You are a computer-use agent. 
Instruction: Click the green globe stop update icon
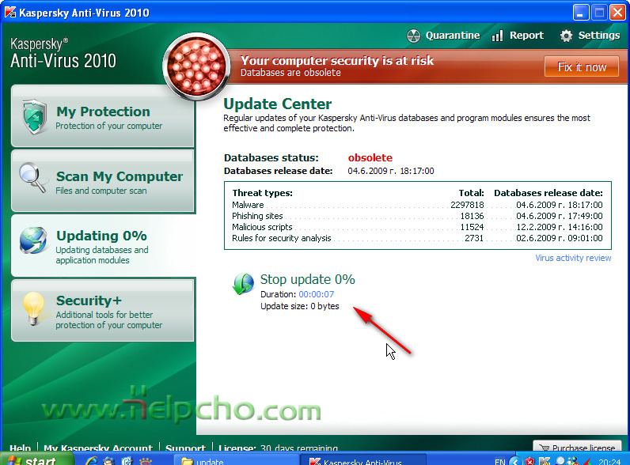243,283
